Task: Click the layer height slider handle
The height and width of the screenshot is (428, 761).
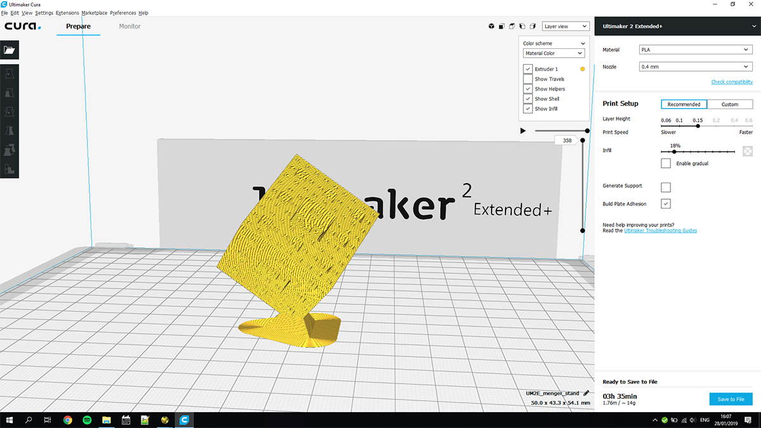Action: click(698, 126)
